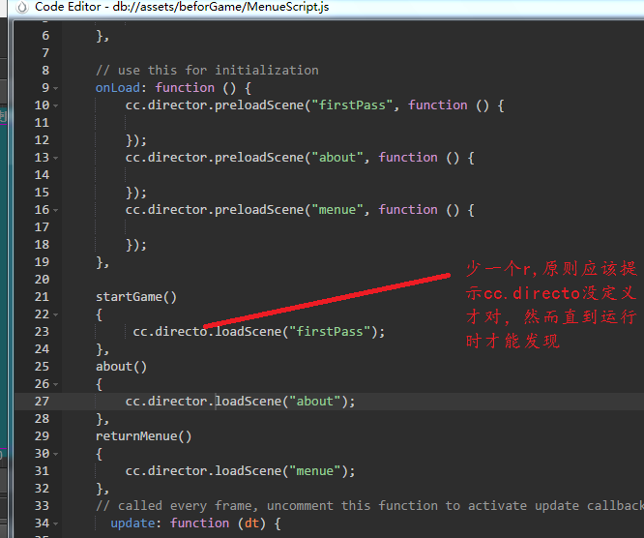
Task: Click "menue" string in loadScene on line 31
Action: tap(314, 470)
